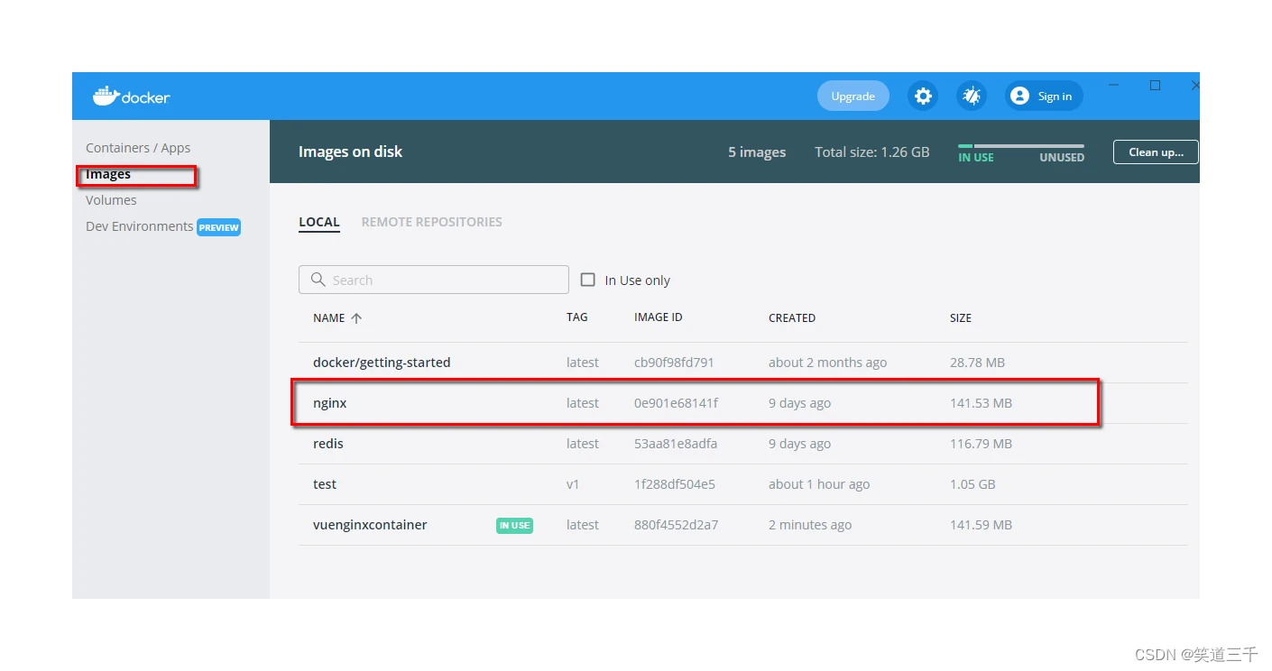Click the user avatar icon beside Sign in
Screen dimensions: 1272x671
click(1019, 96)
